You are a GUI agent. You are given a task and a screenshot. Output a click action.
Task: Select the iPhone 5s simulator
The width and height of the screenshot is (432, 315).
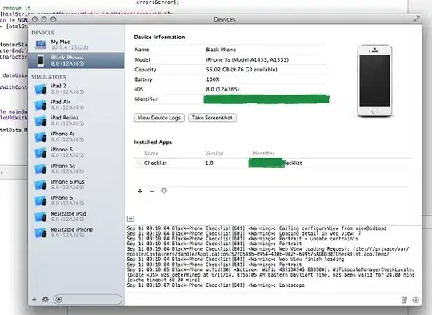tap(76, 168)
